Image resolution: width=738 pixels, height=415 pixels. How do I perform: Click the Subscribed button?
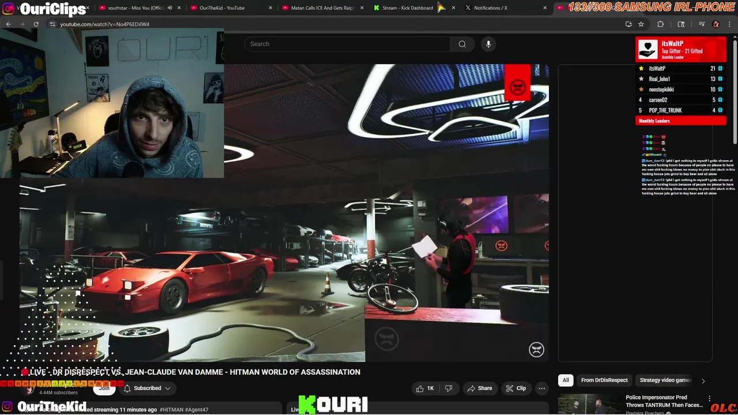(x=146, y=388)
